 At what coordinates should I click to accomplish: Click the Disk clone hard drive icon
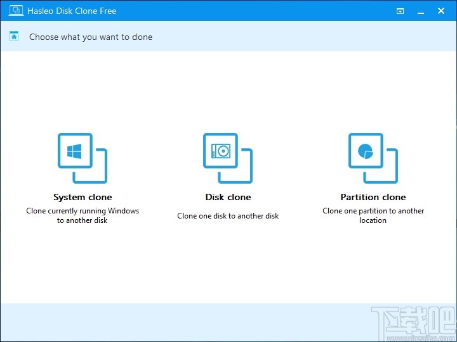(x=228, y=158)
